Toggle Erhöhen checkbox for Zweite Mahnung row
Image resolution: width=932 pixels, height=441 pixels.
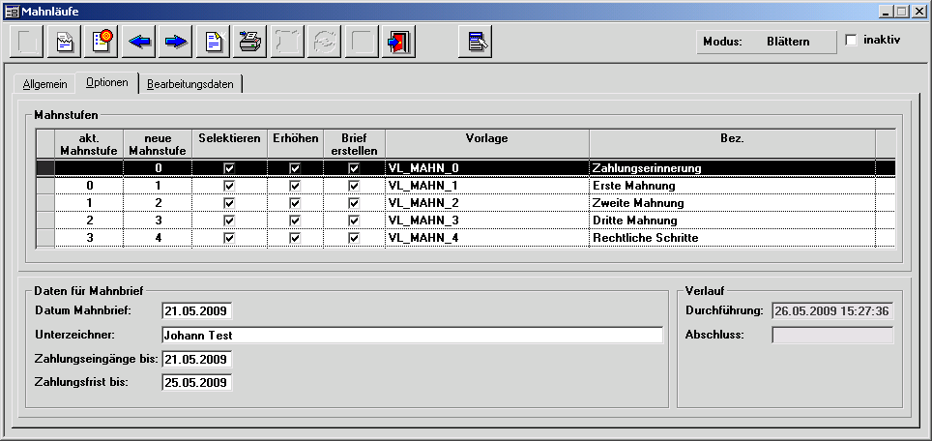pos(295,203)
